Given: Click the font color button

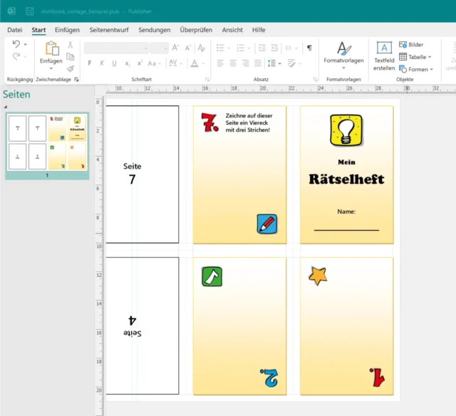Looking at the screenshot, I should pyautogui.click(x=195, y=63).
